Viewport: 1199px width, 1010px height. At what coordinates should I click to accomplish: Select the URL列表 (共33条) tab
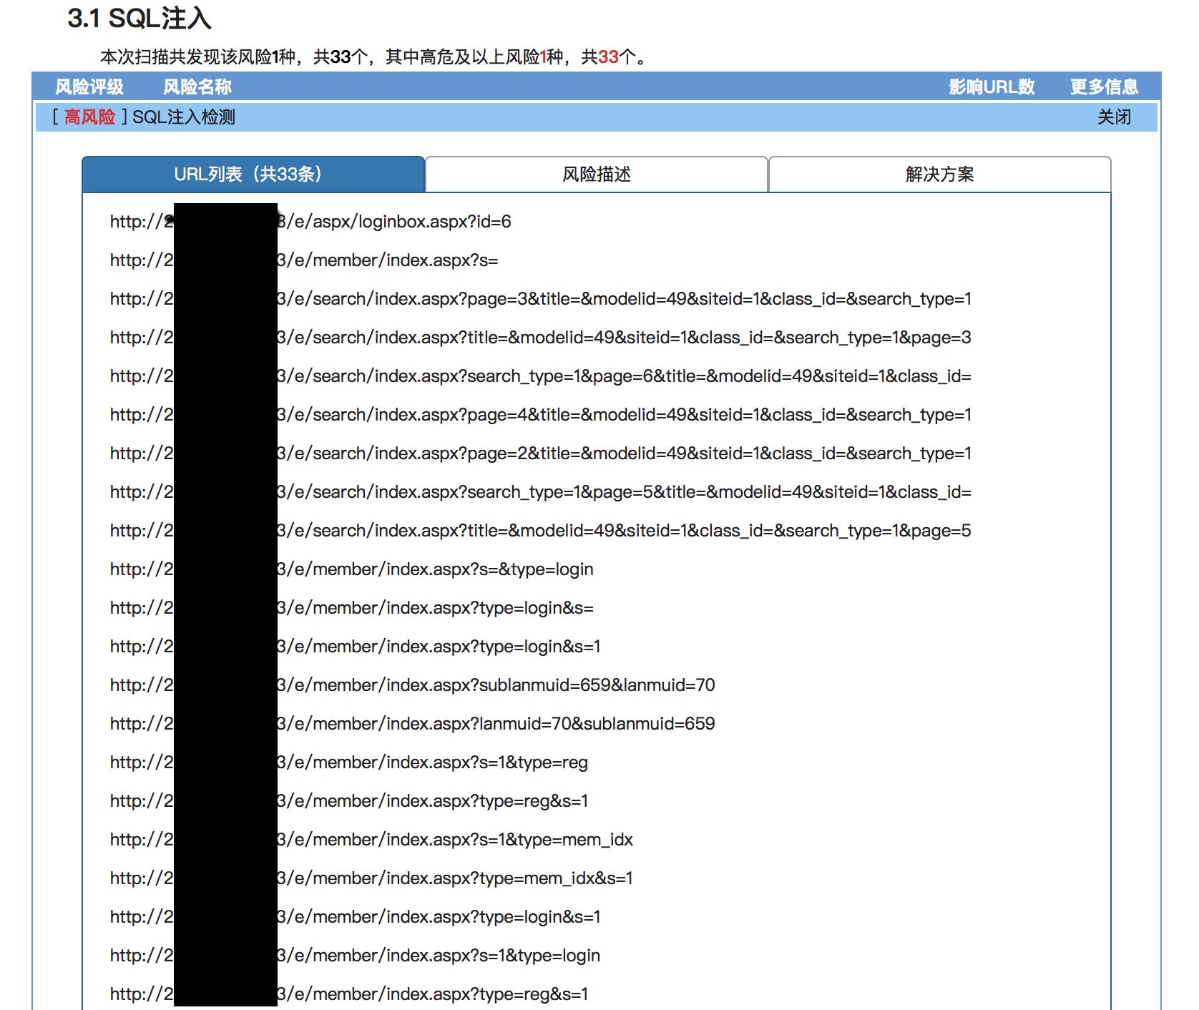click(x=253, y=175)
